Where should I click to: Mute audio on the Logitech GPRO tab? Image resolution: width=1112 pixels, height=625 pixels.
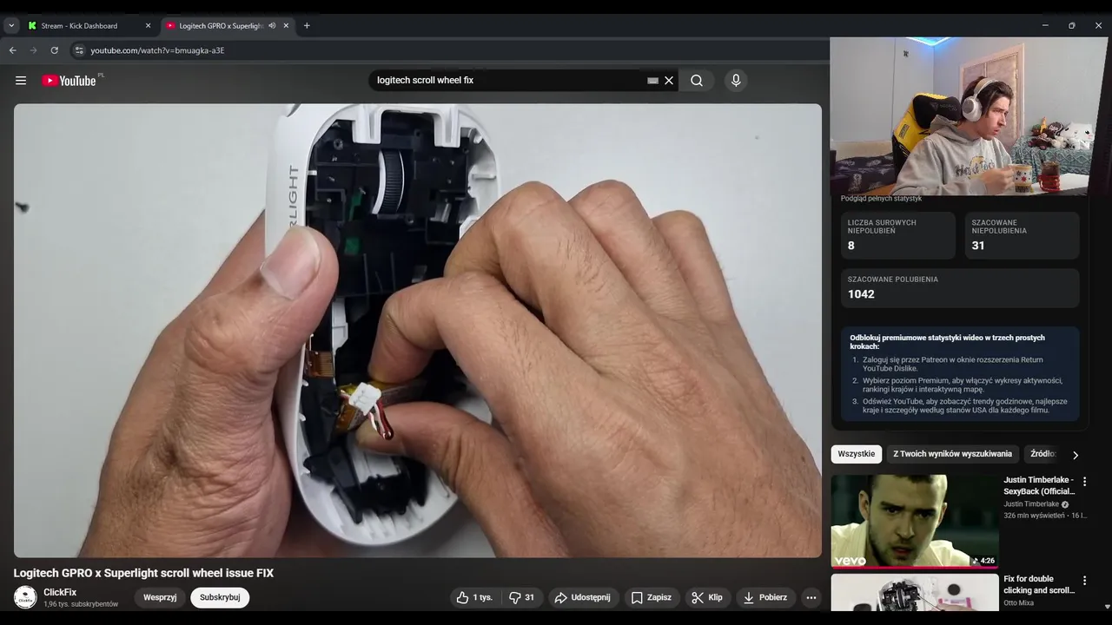272,26
